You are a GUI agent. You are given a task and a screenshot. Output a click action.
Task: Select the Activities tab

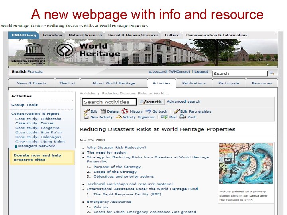(161, 83)
